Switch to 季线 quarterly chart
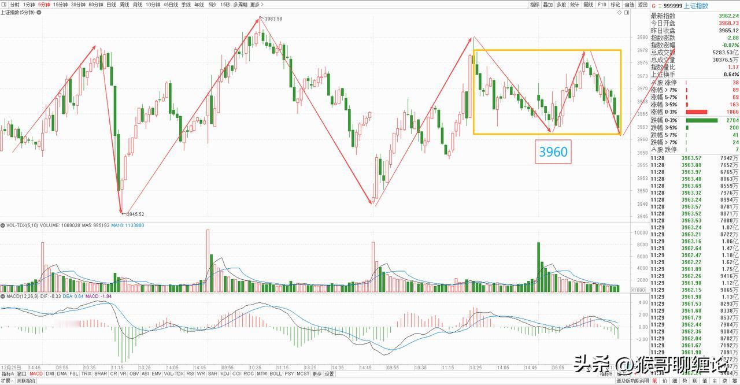The height and width of the screenshot is (385, 740). tap(186, 5)
